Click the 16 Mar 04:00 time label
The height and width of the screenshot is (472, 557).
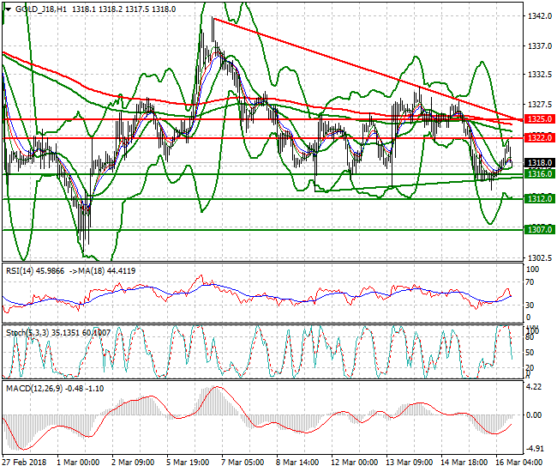coord(518,463)
